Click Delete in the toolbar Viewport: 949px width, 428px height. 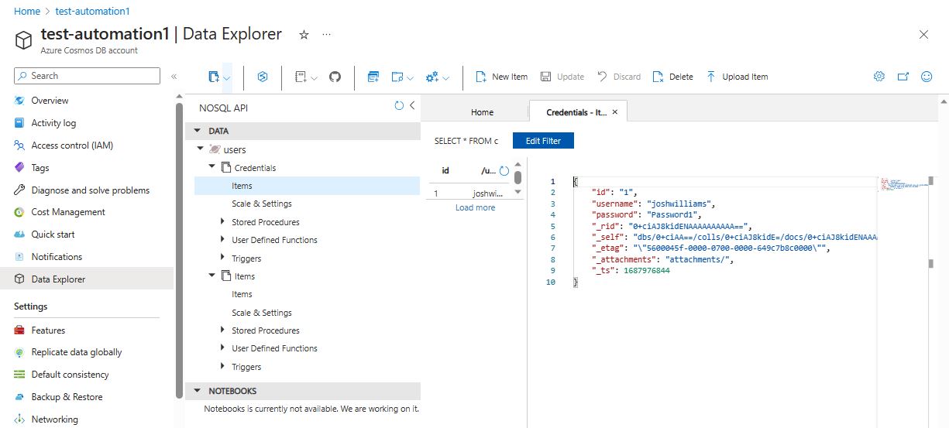click(x=672, y=77)
